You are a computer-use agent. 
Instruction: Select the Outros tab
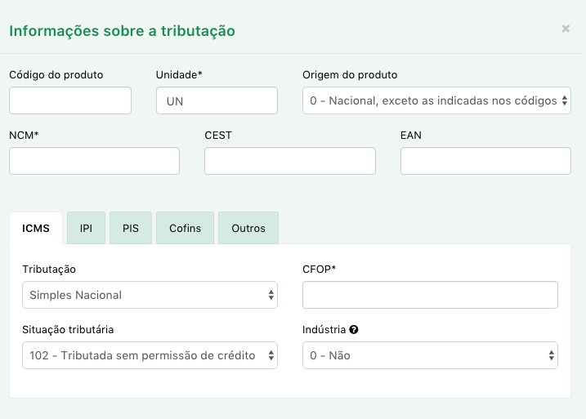(x=248, y=228)
